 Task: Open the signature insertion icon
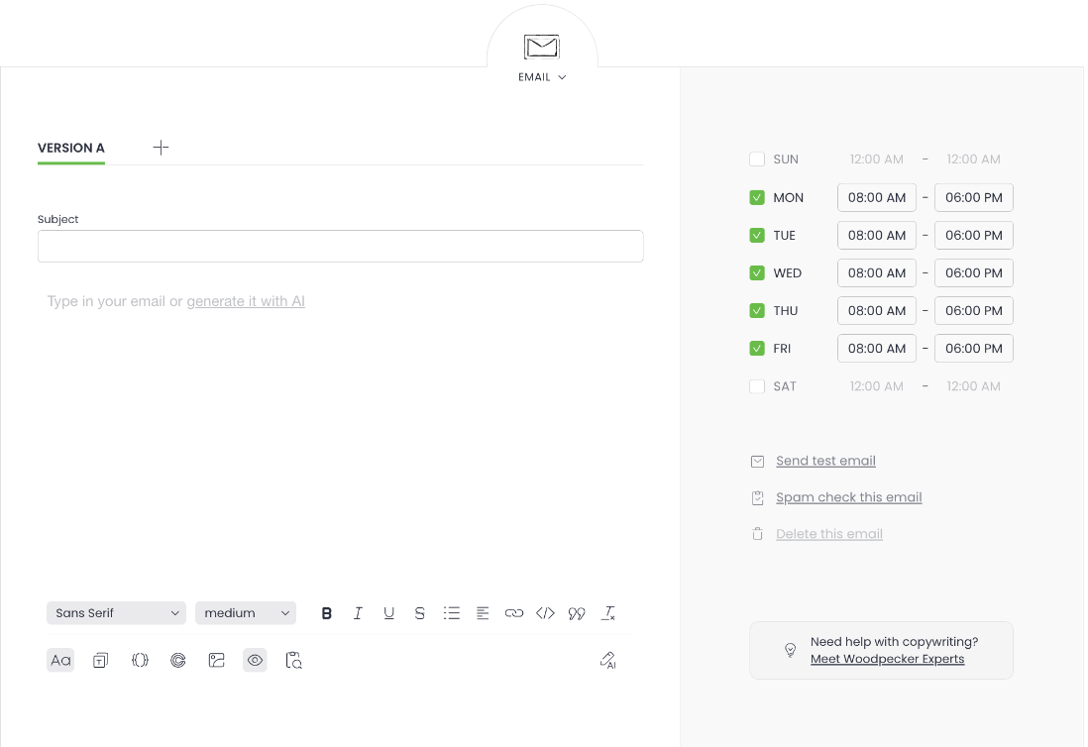click(x=178, y=660)
